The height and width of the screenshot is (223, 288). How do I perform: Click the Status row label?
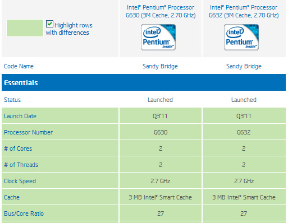tap(12, 100)
